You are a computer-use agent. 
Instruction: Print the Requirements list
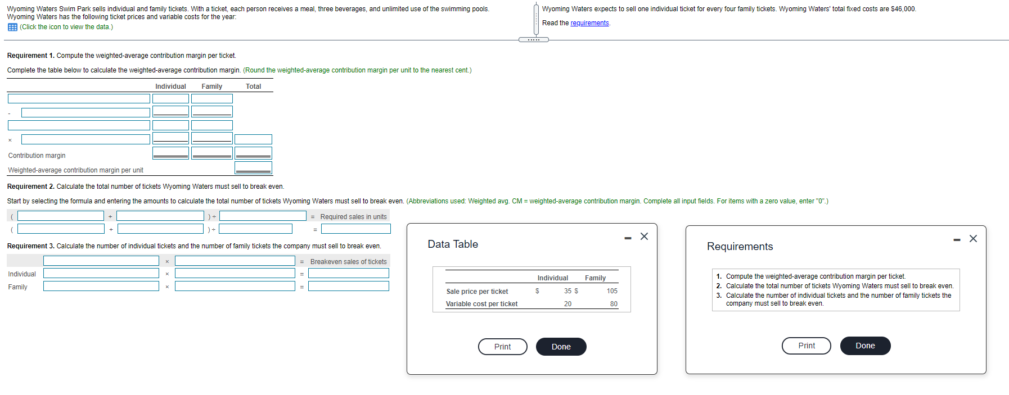[x=807, y=346]
